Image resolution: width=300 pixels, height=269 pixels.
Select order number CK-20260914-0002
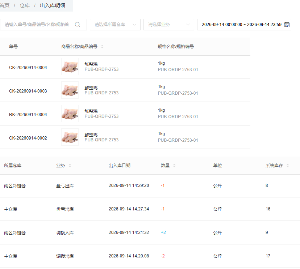[28, 138]
